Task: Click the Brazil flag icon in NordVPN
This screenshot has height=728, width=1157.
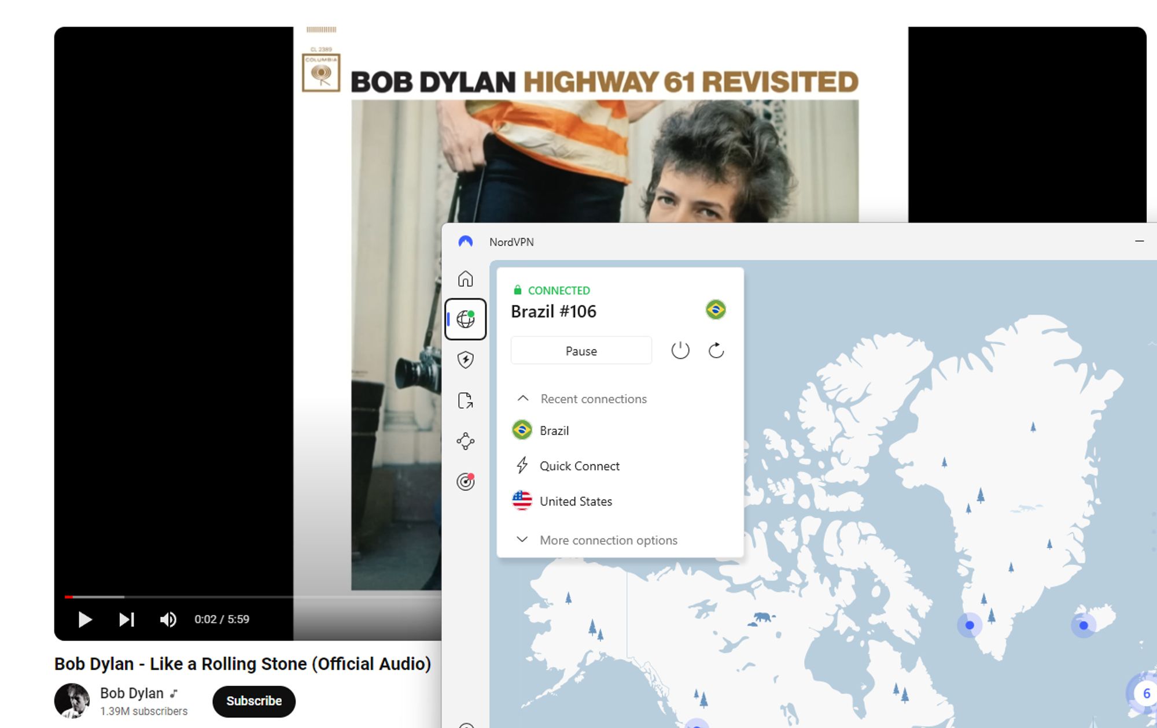Action: coord(522,430)
